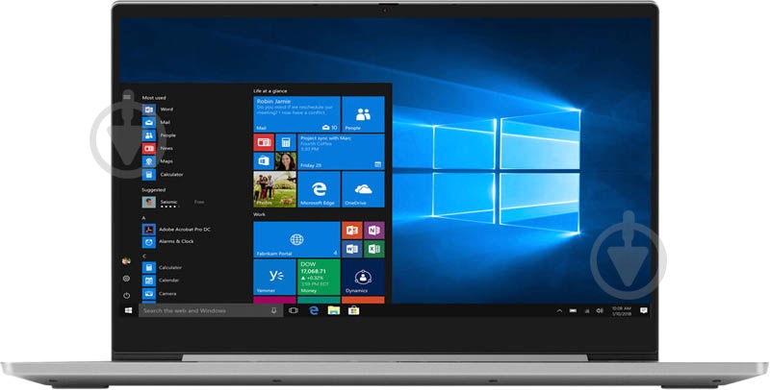Open File Explorer from the taskbar
Image resolution: width=770 pixels, height=390 pixels.
click(334, 310)
